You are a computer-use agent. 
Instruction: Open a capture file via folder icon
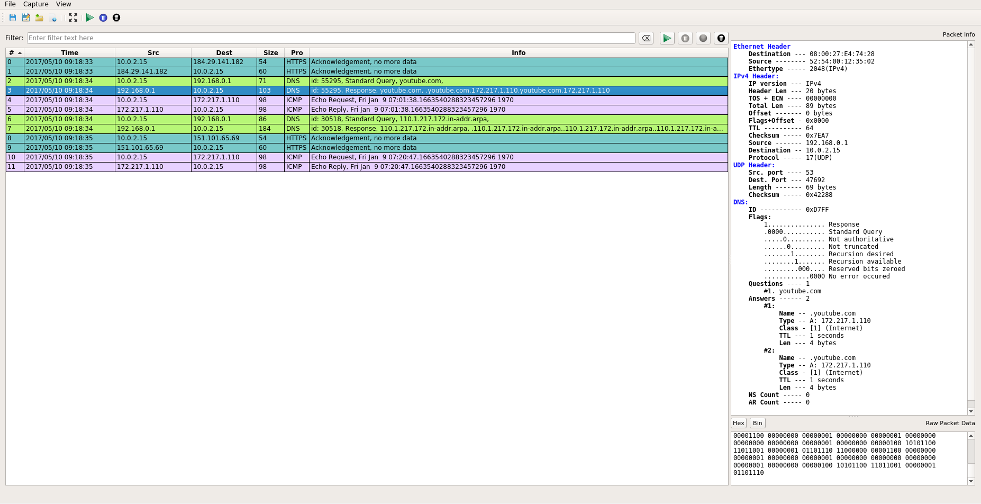coord(39,17)
